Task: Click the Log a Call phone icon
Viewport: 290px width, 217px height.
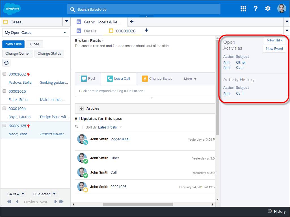Action: [110, 79]
